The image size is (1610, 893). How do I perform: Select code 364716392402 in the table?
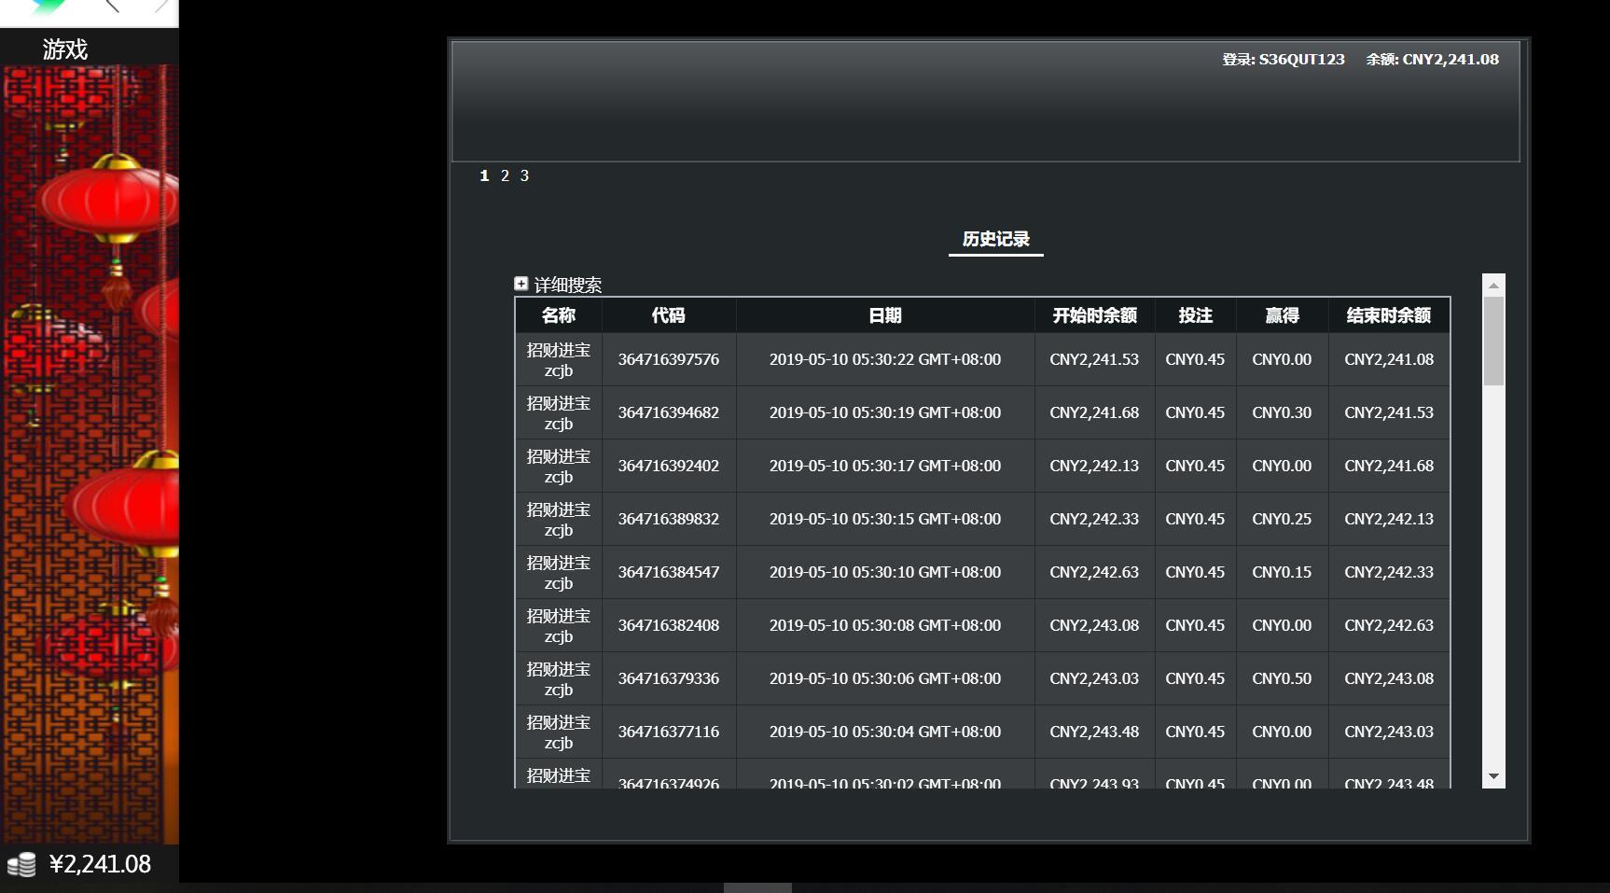669,466
